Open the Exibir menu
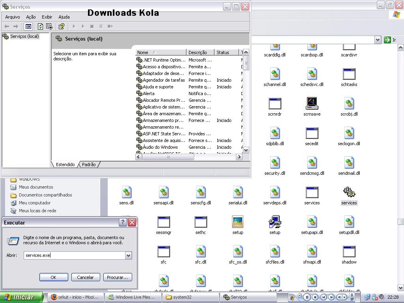The image size is (404, 303). coord(47,17)
